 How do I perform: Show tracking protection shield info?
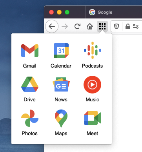[117, 26]
